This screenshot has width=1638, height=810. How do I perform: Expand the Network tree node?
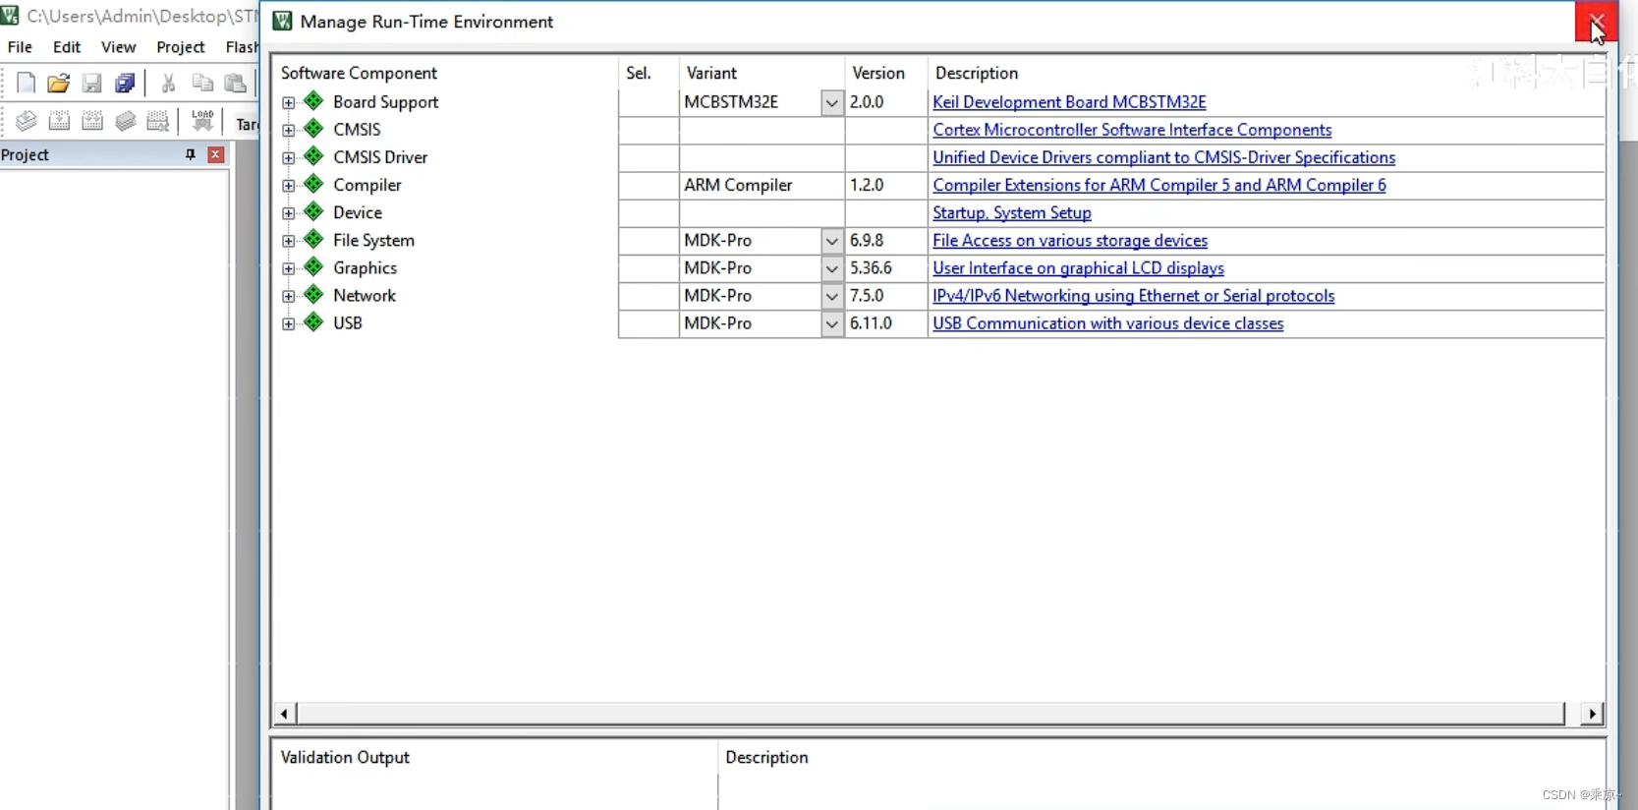point(288,296)
